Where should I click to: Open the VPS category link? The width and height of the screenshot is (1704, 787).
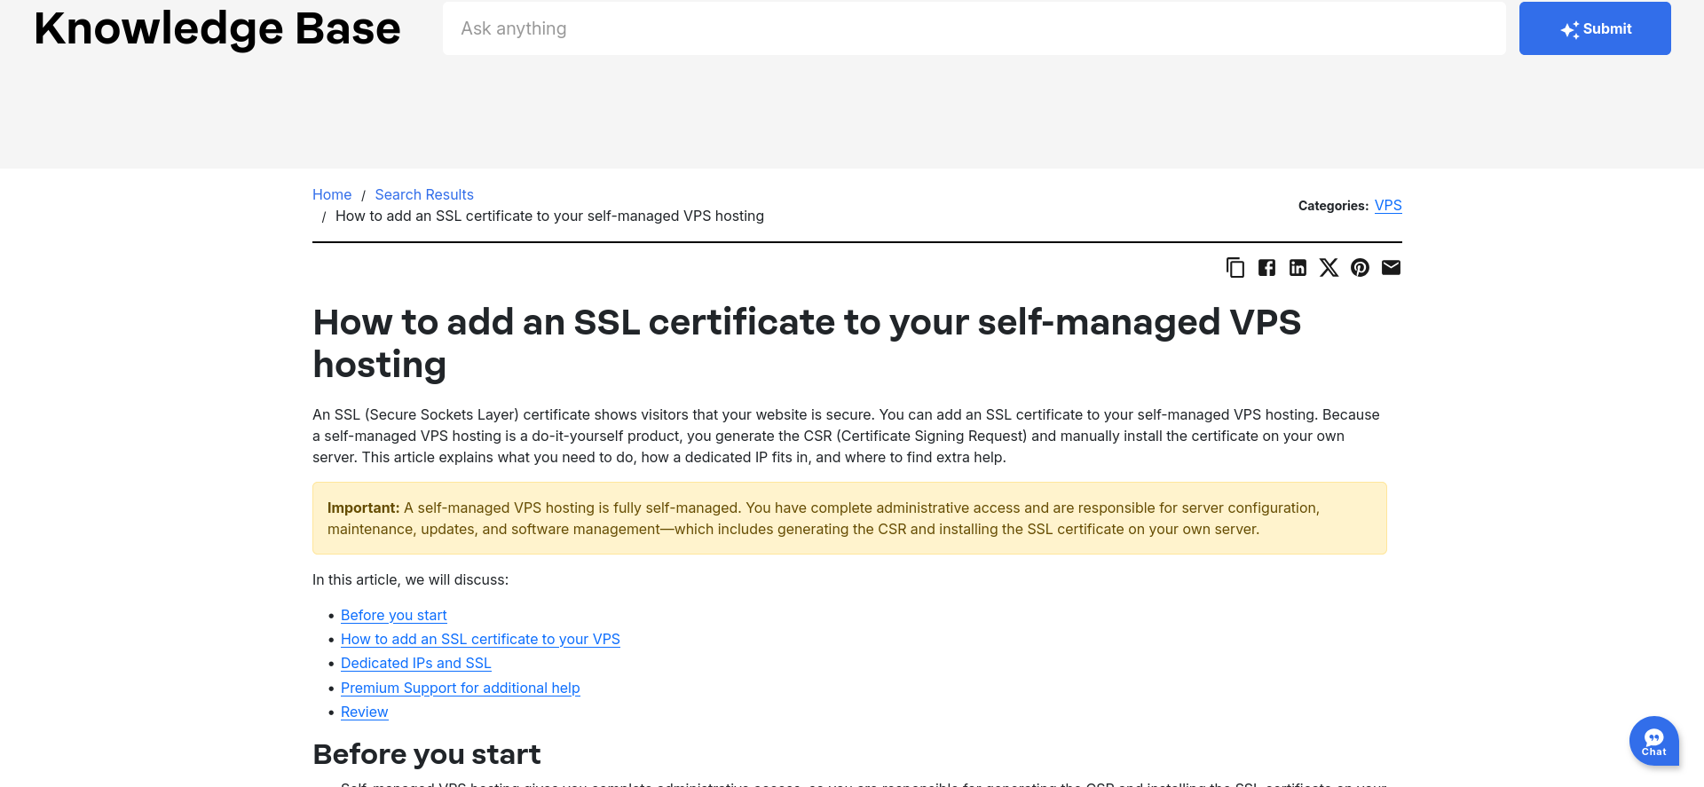pos(1388,205)
